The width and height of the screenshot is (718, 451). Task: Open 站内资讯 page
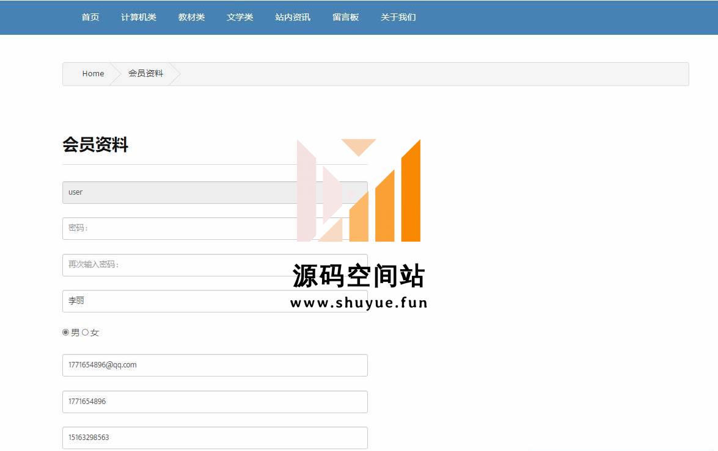point(293,17)
